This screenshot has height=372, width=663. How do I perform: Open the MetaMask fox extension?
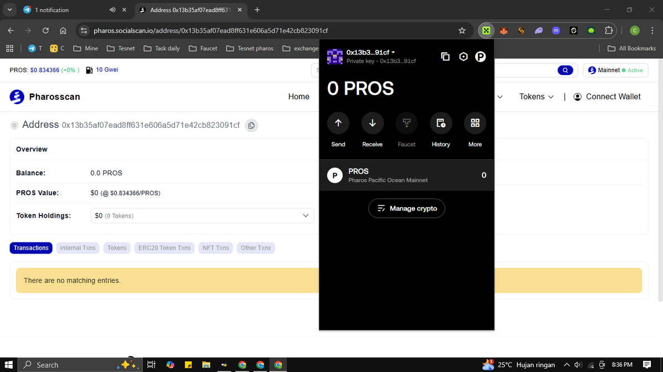[503, 31]
